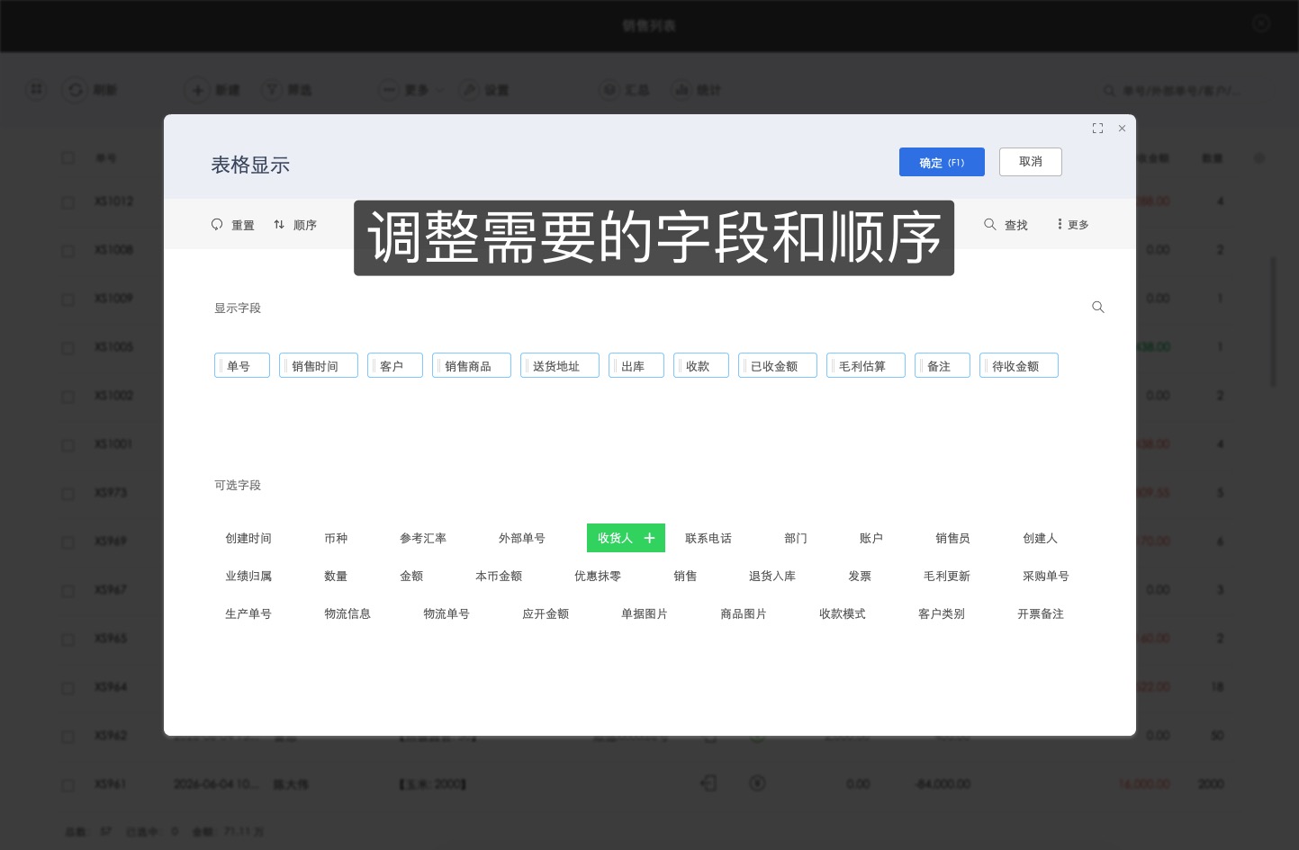1299x850 pixels.
Task: Open the 更多 menu in dialog toolbar
Action: 1073,225
